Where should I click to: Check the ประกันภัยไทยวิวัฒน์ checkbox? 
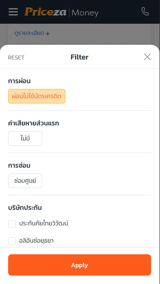click(x=12, y=224)
